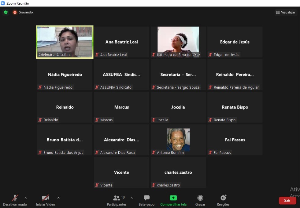Screen dimensions: 300x208
Task: Click the green Compartilhar tela icon
Action: point(173,198)
